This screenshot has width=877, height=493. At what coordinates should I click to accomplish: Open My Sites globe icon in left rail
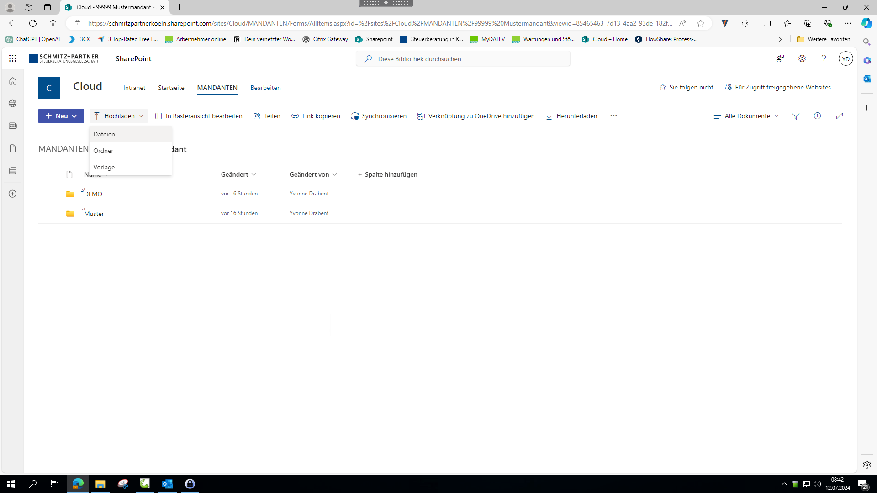13,103
